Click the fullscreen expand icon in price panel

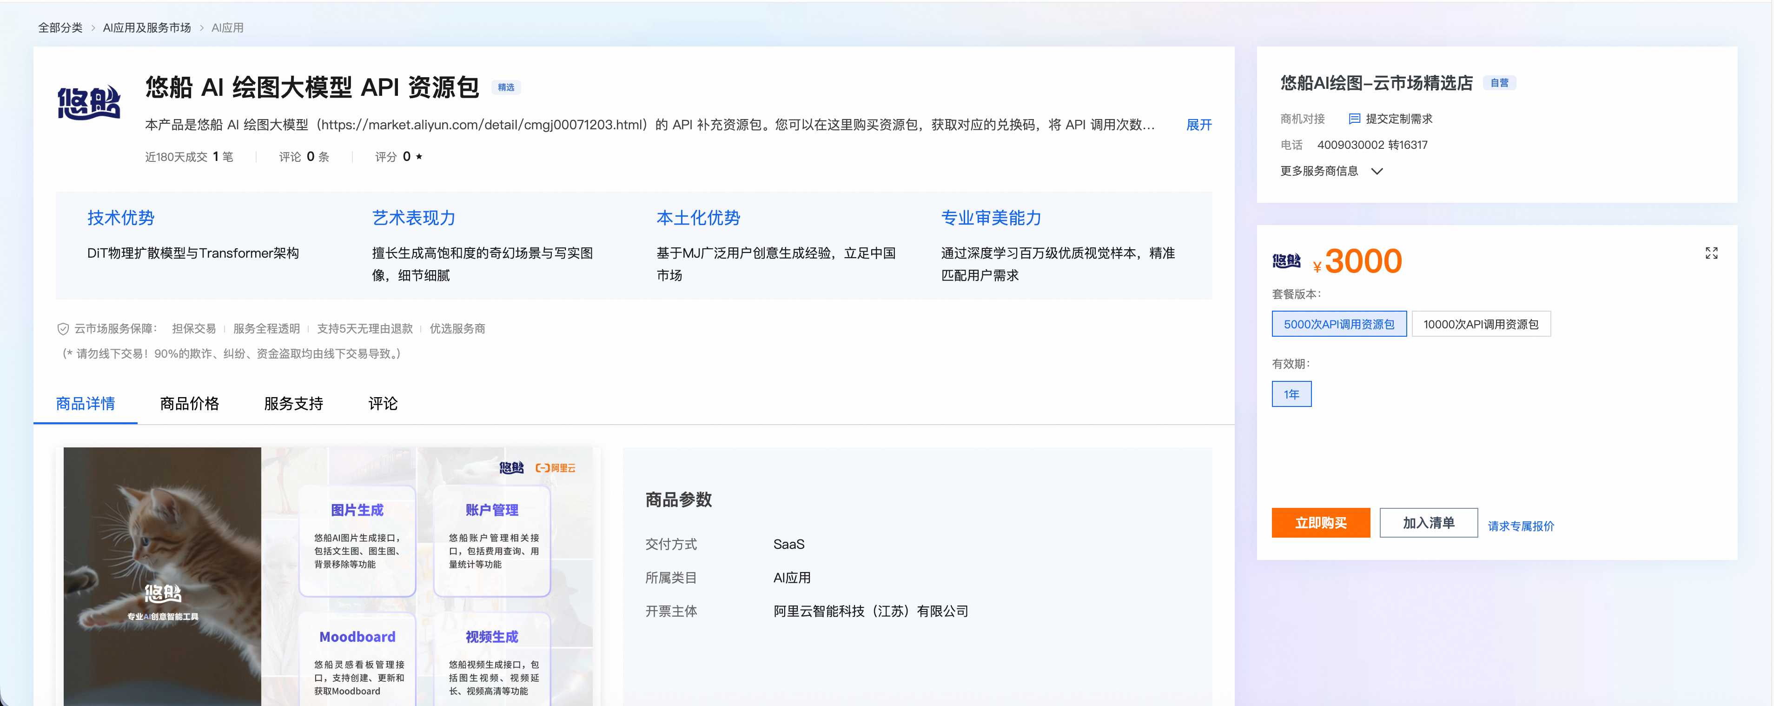[1711, 253]
